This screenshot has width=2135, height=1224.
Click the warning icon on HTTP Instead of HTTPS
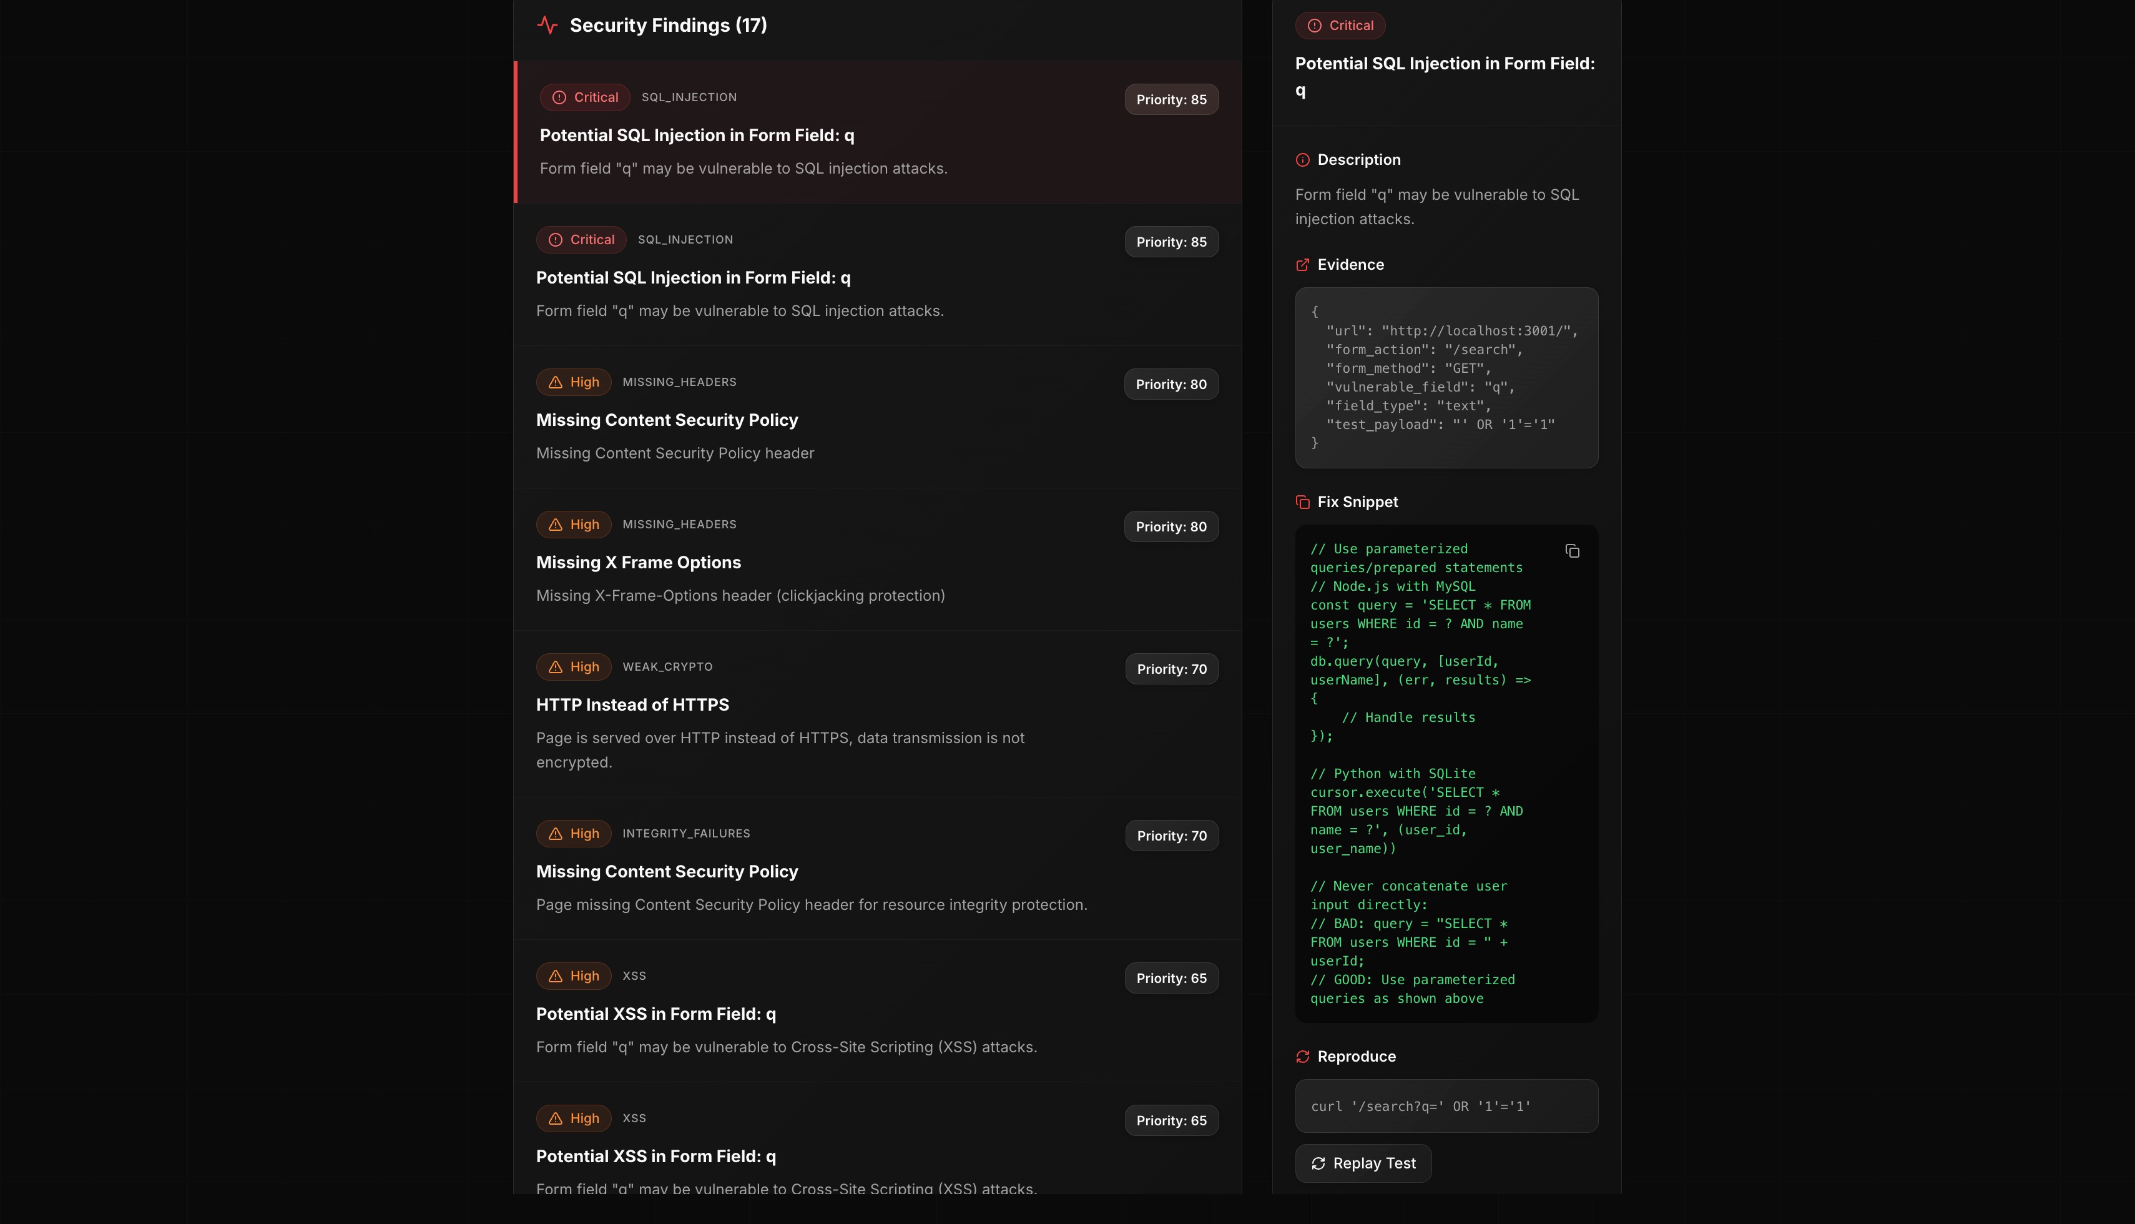tap(556, 668)
